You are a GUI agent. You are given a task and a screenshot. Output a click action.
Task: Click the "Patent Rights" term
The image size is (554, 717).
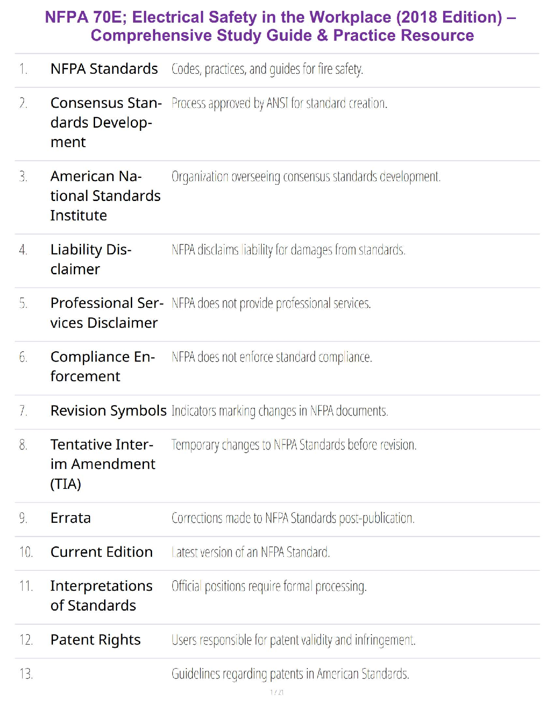click(x=96, y=640)
